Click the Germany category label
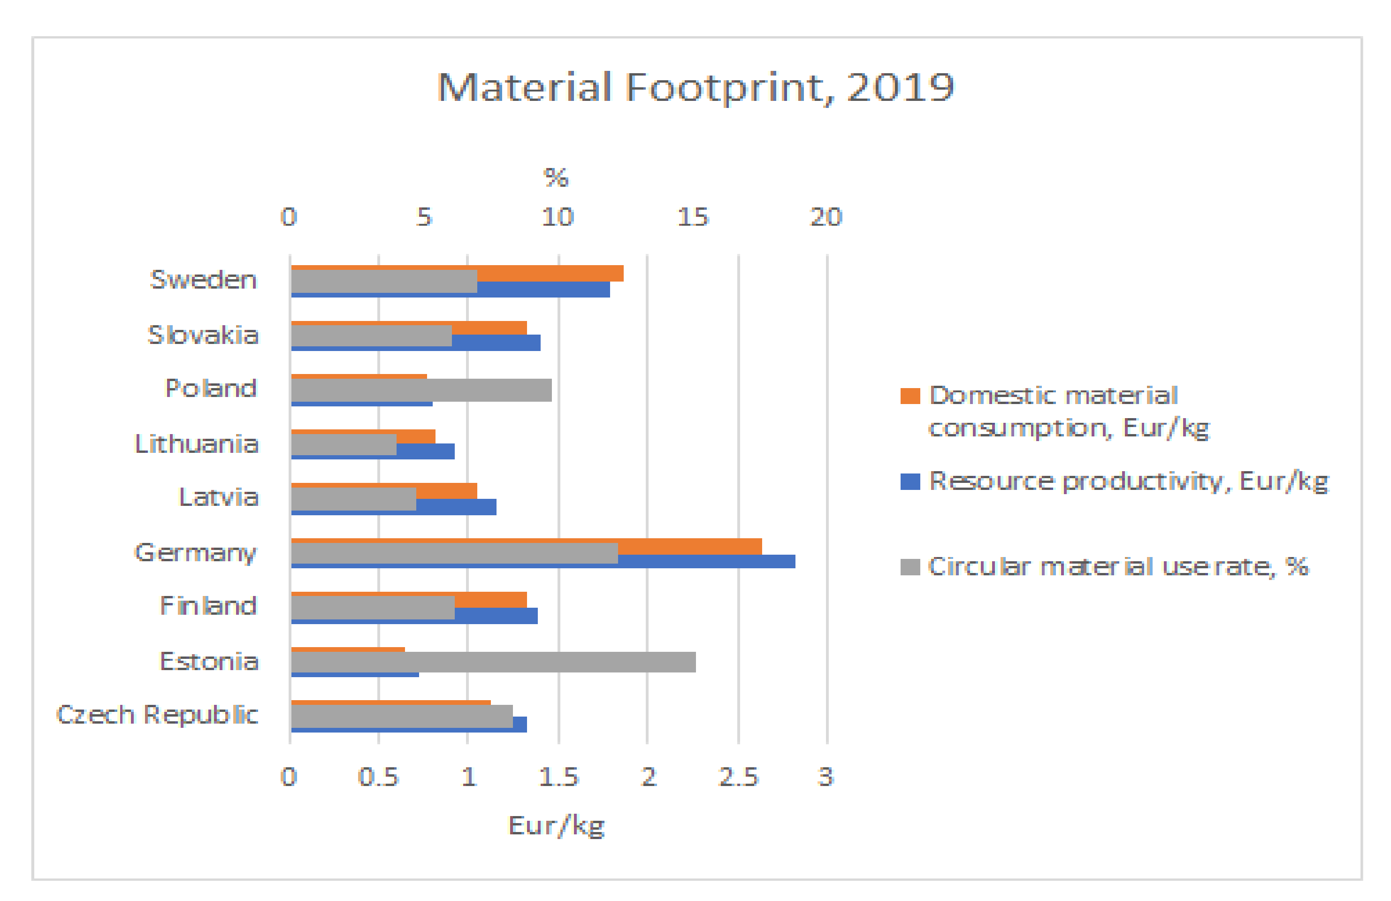The width and height of the screenshot is (1391, 901). [x=195, y=552]
